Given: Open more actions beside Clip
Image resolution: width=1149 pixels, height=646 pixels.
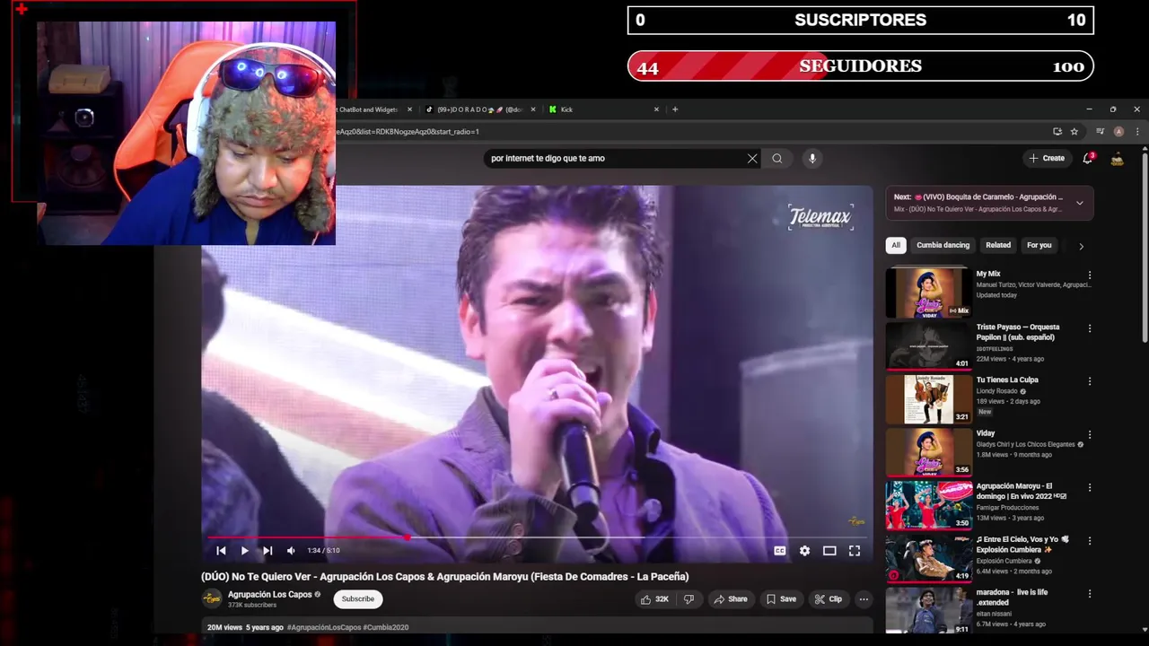Looking at the screenshot, I should (864, 599).
